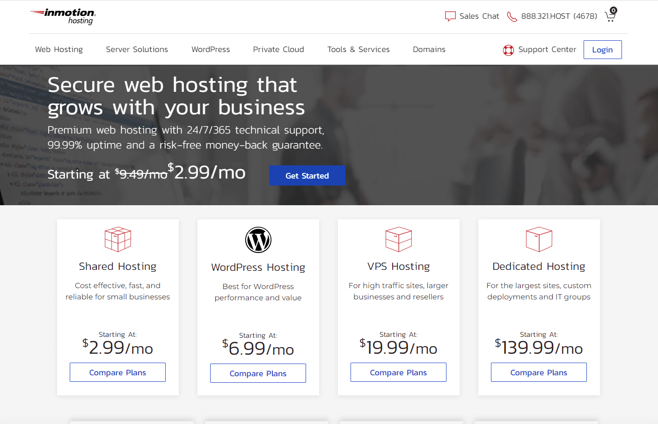
Task: Click the crossed-out $9.49/mo price
Action: coord(141,174)
